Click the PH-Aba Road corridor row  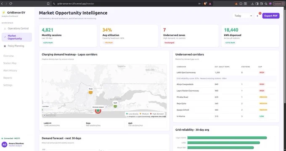coord(226,97)
